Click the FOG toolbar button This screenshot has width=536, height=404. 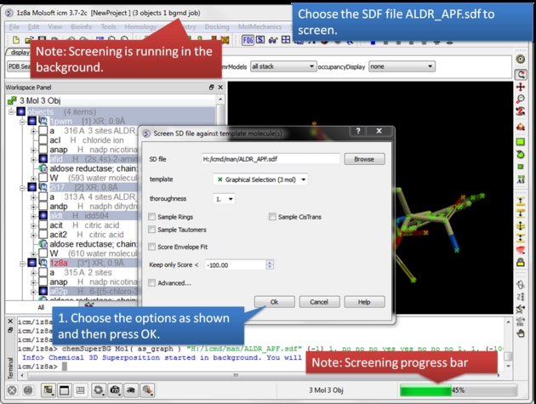tap(248, 40)
